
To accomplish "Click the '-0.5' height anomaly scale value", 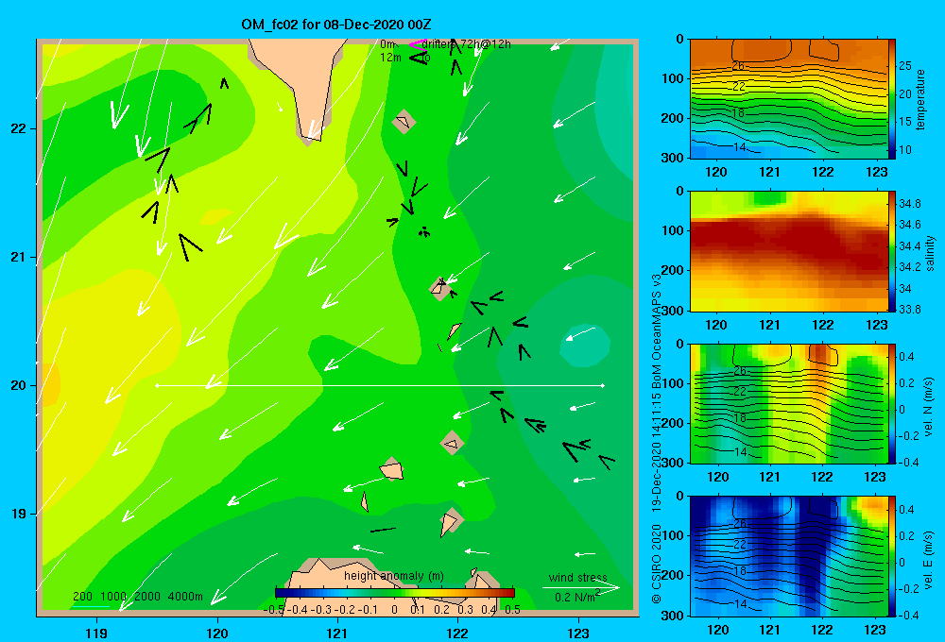I will [x=274, y=610].
